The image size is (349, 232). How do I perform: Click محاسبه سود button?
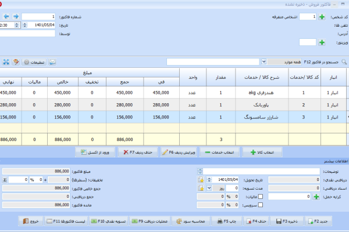[191, 221]
